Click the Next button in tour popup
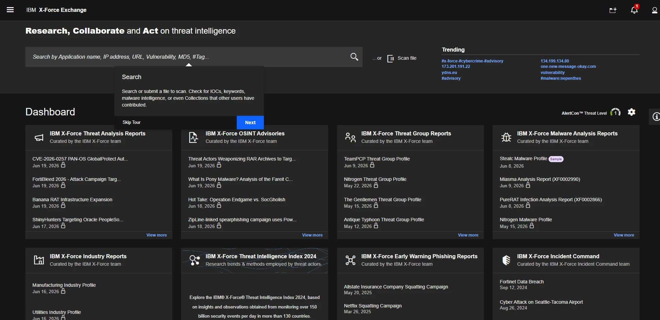 [250, 123]
